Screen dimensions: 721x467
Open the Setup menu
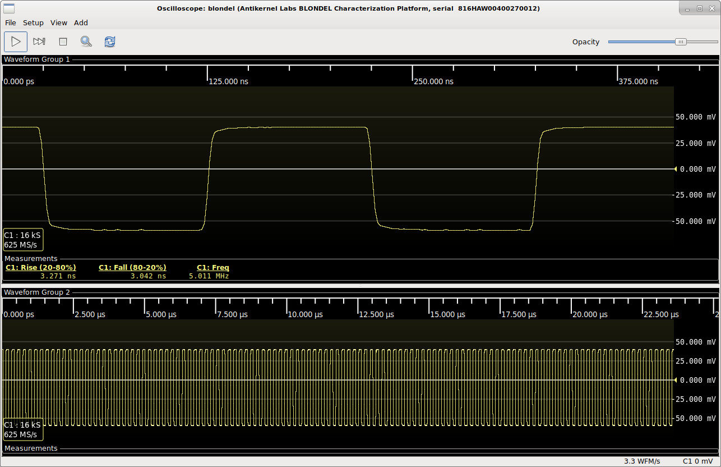33,23
